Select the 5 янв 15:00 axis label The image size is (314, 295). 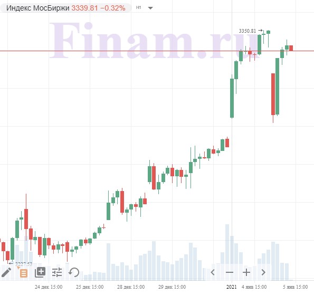(295, 287)
